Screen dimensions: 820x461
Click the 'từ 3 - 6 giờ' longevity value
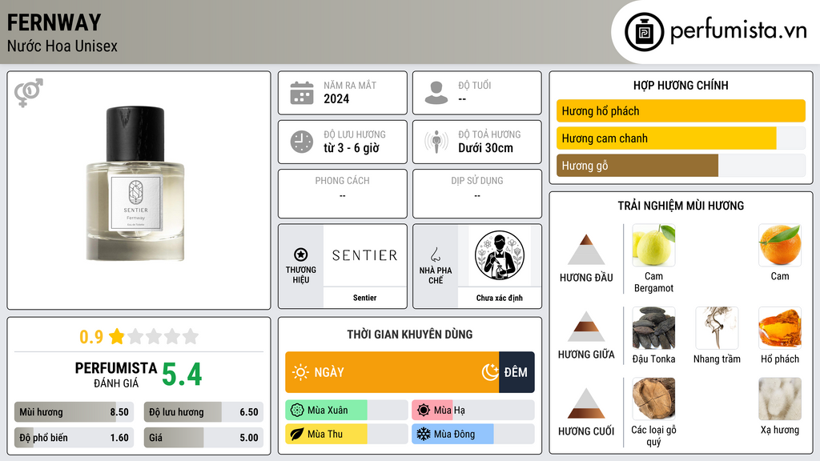pos(352,148)
